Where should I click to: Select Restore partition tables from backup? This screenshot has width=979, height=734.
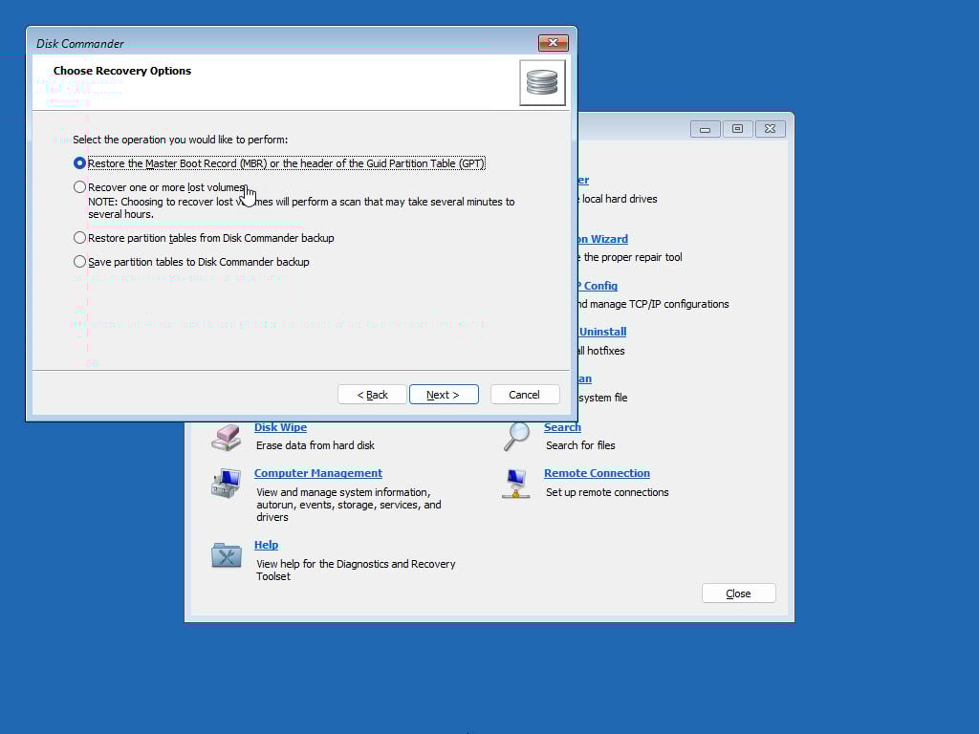pos(80,238)
